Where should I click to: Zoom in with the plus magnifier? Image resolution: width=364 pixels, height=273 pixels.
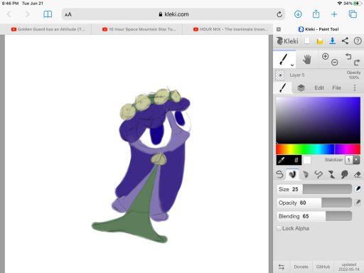(325, 56)
